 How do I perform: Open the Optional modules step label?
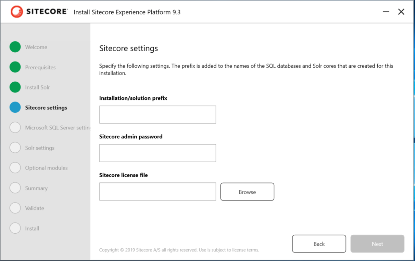(46, 168)
